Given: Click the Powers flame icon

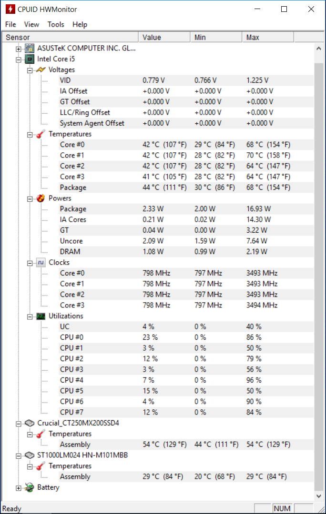Looking at the screenshot, I should click(41, 198).
